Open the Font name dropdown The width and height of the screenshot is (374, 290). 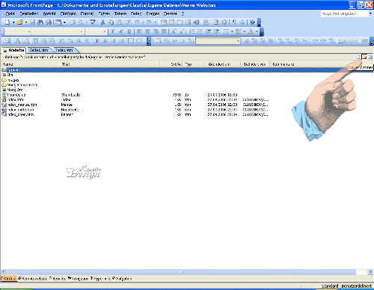tap(58, 31)
